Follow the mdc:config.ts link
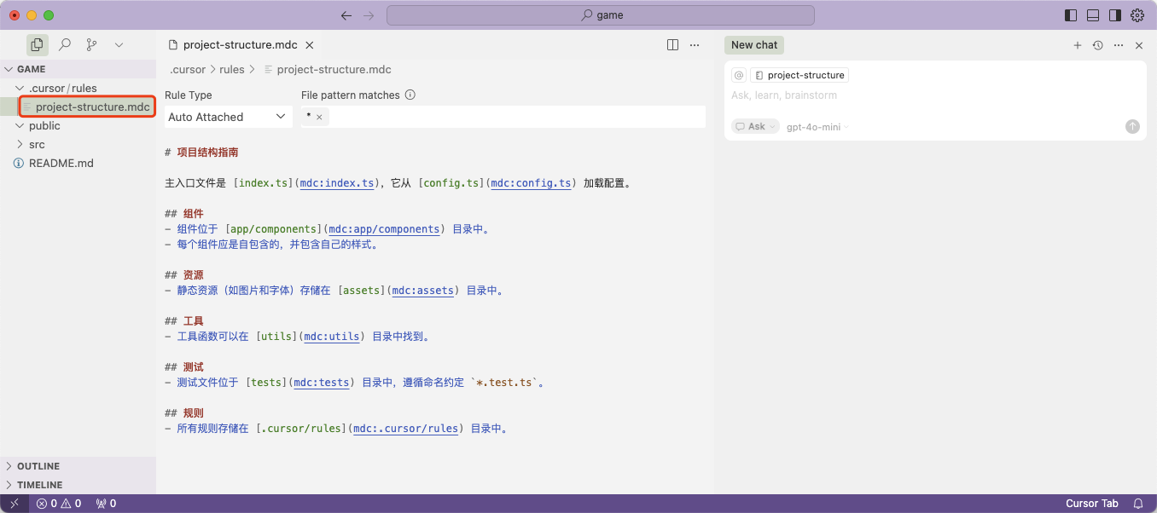 point(531,183)
